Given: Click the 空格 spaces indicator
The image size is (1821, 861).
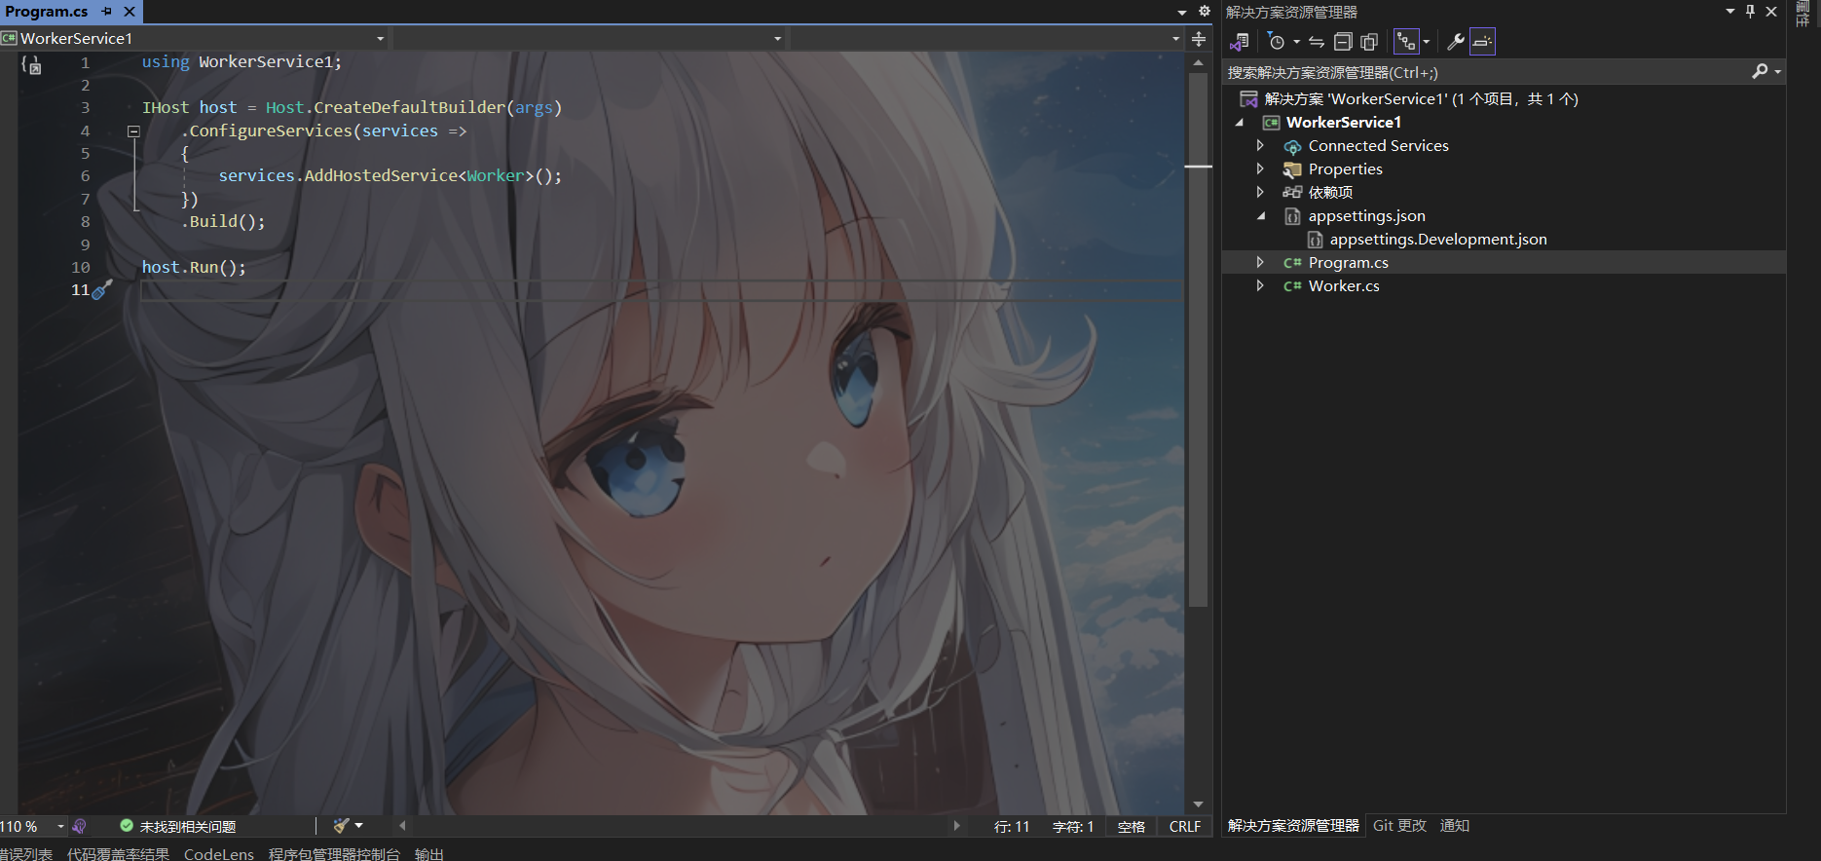Looking at the screenshot, I should pyautogui.click(x=1132, y=827).
